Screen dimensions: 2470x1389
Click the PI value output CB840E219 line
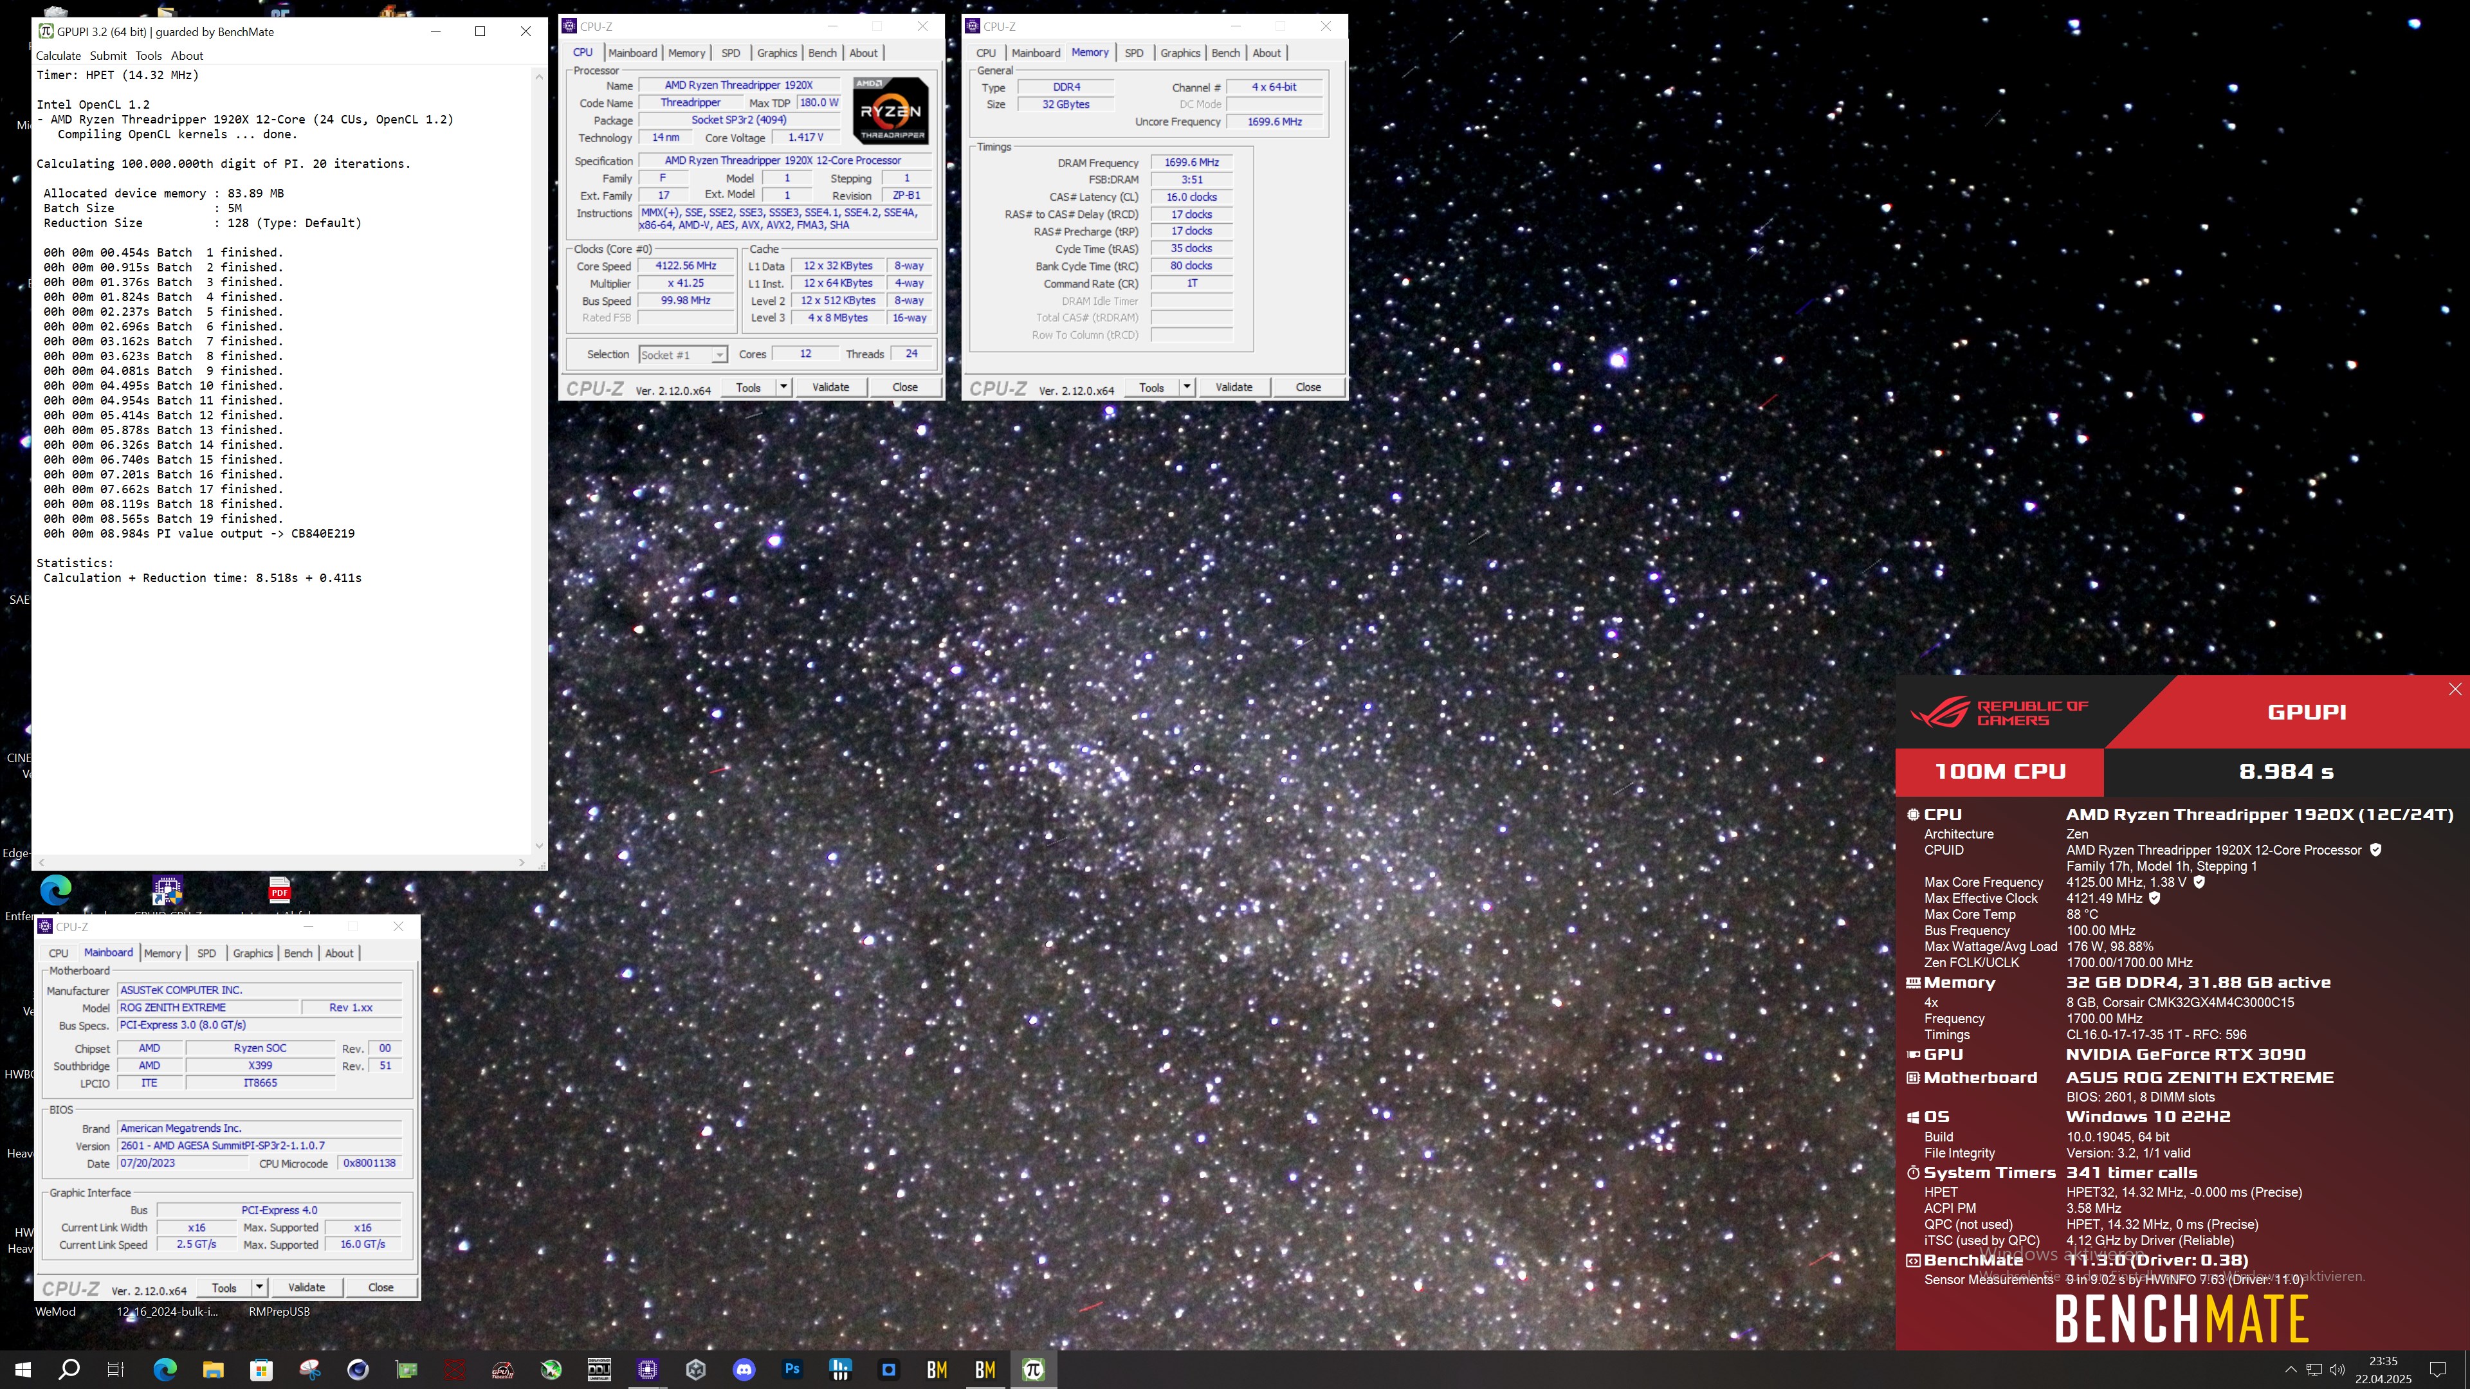point(199,534)
